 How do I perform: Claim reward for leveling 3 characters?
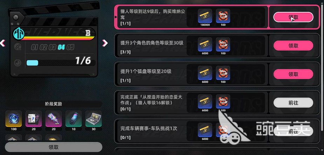click(293, 45)
